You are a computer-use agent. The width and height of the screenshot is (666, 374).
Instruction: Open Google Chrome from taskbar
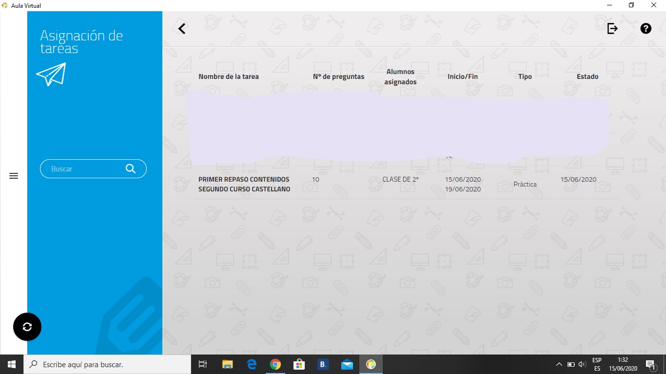(x=275, y=364)
